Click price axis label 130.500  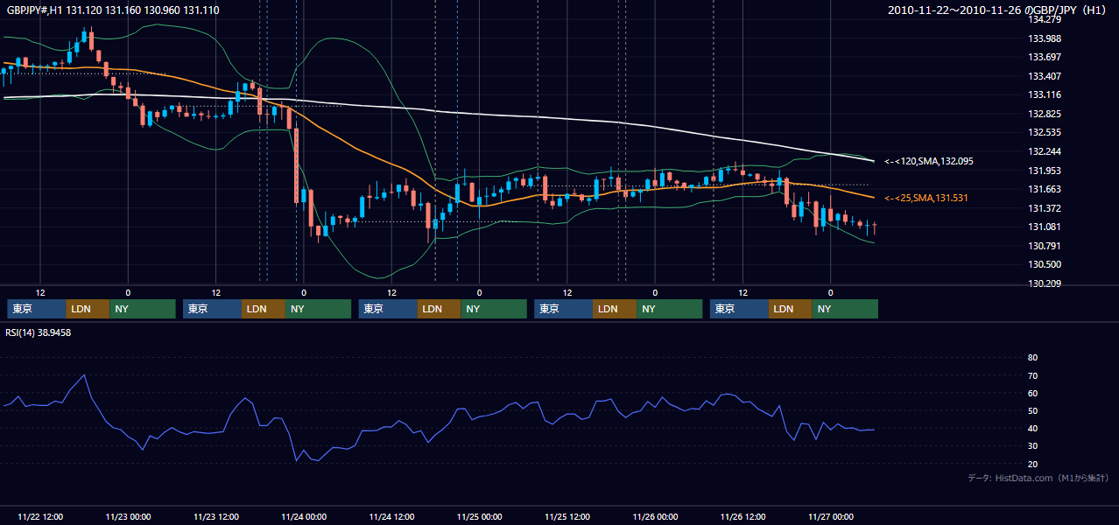tap(1044, 264)
